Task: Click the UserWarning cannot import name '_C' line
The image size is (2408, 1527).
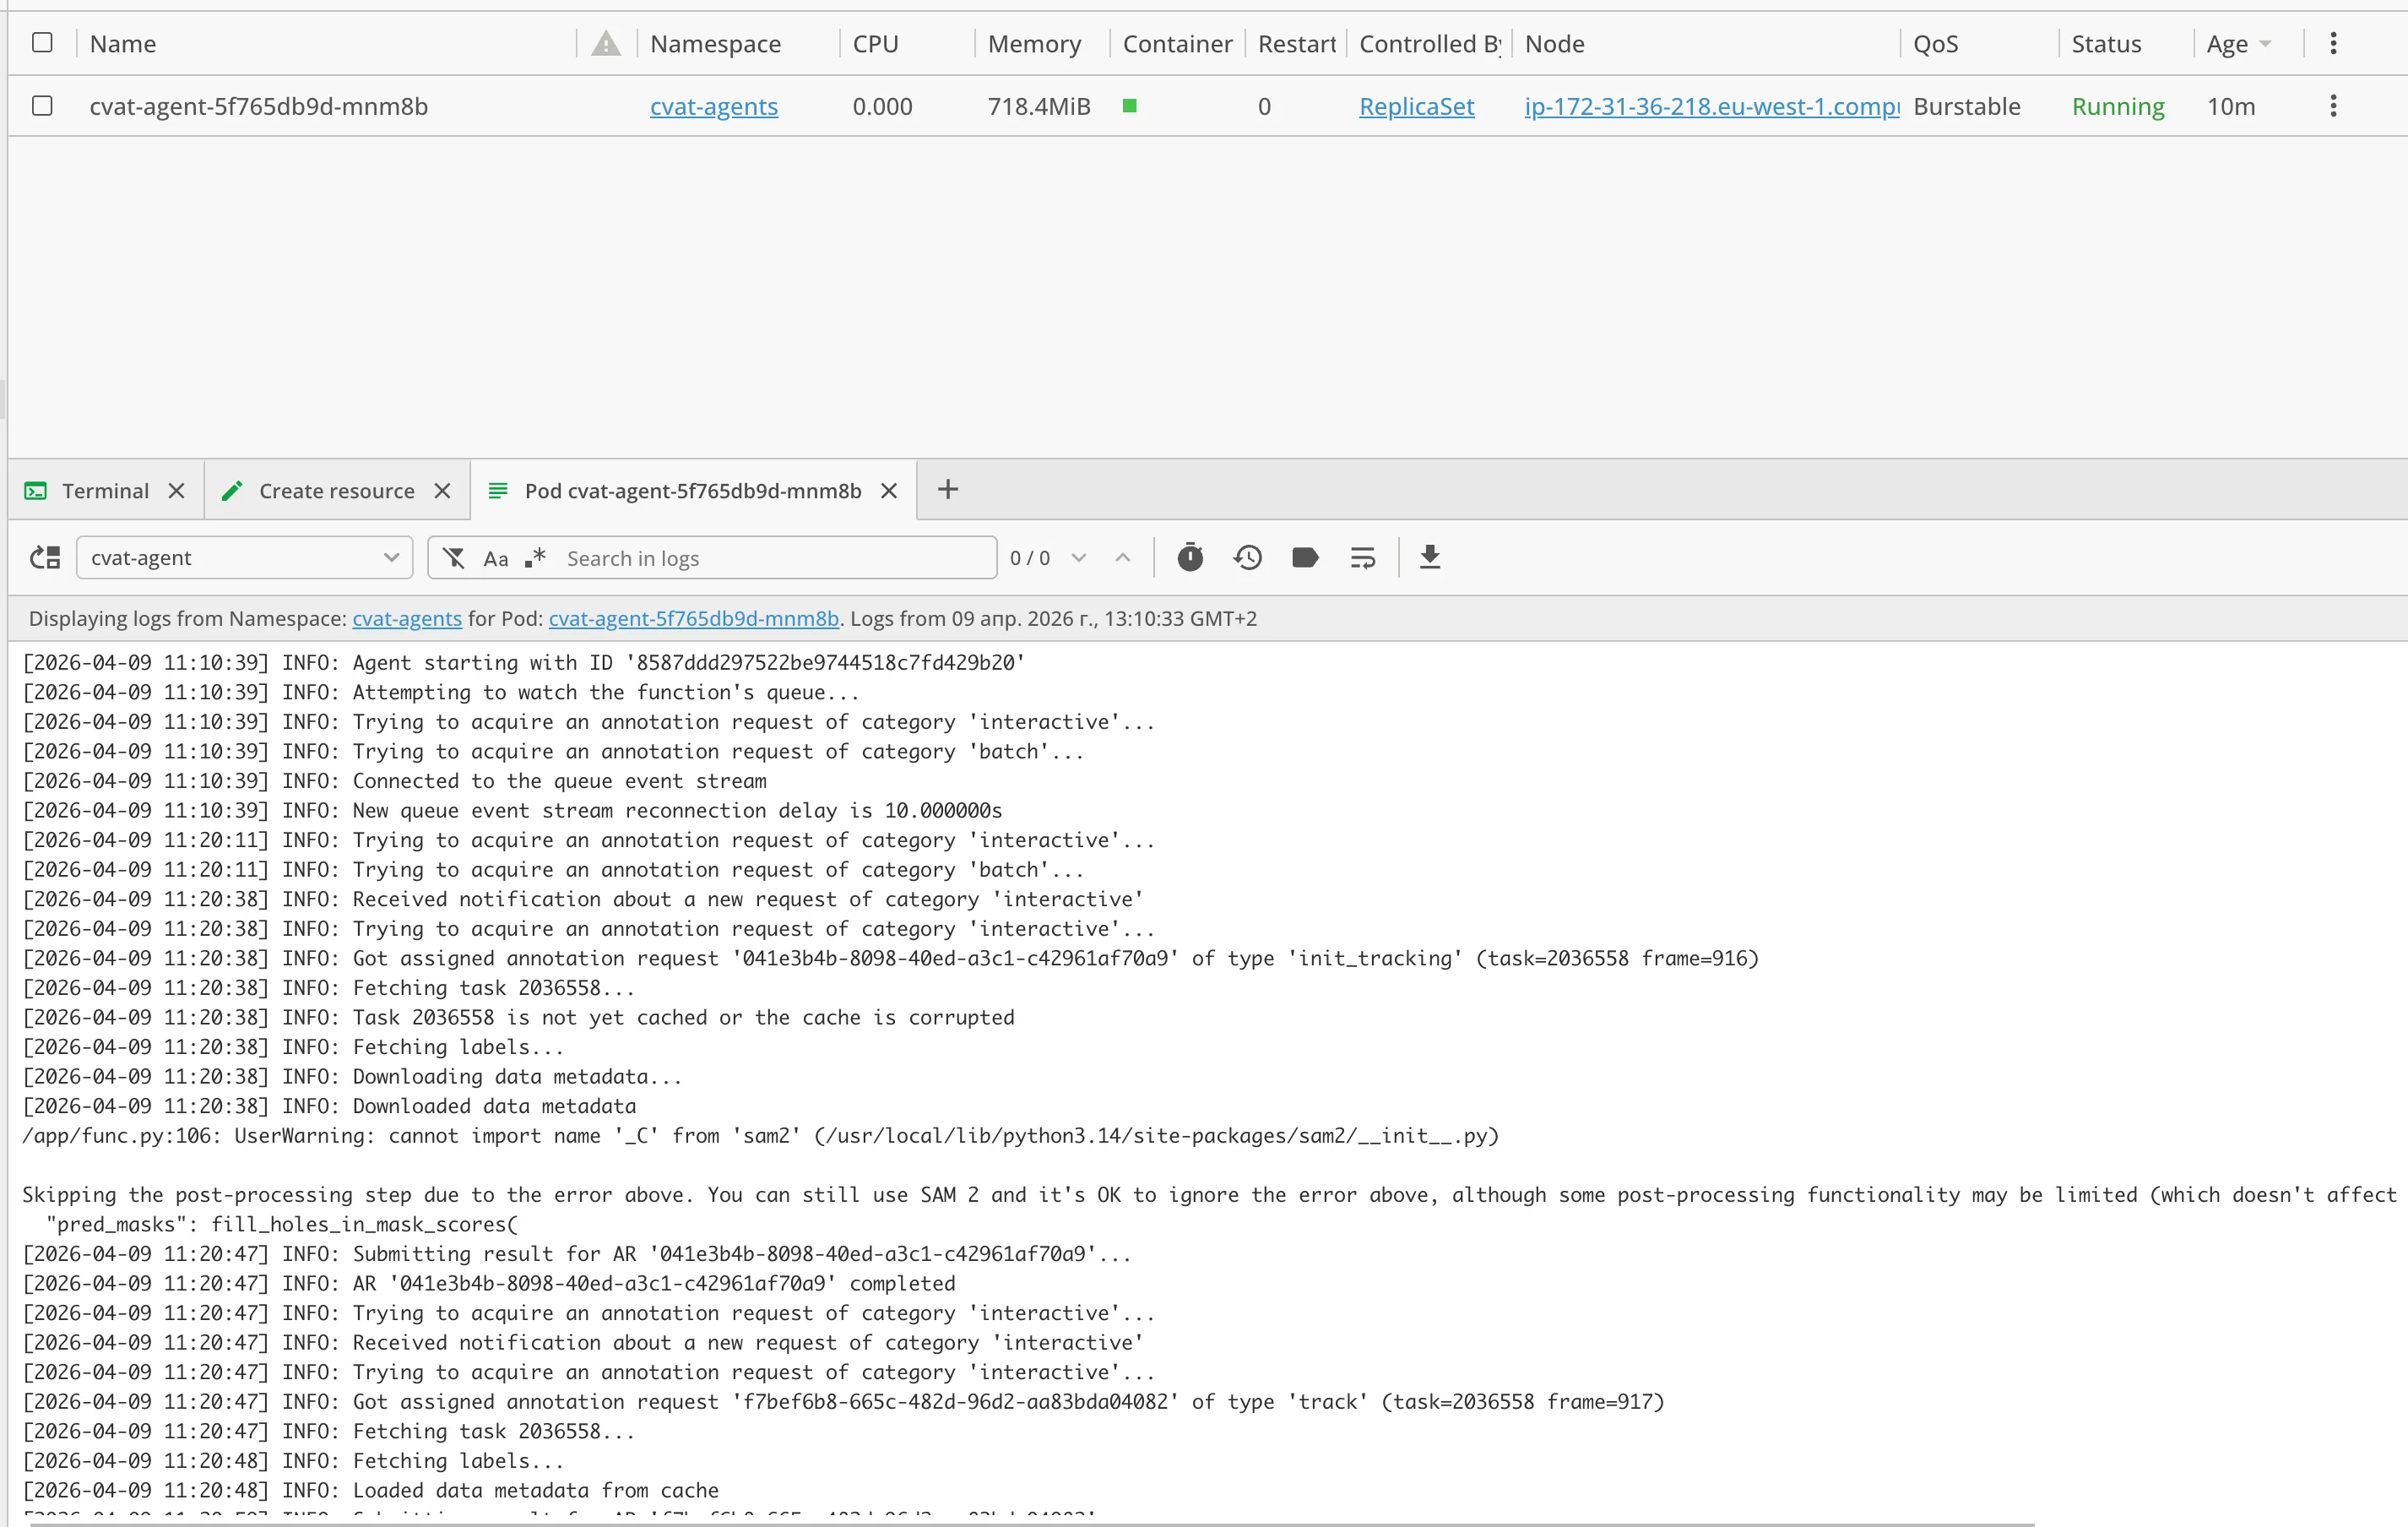Action: click(x=760, y=1136)
